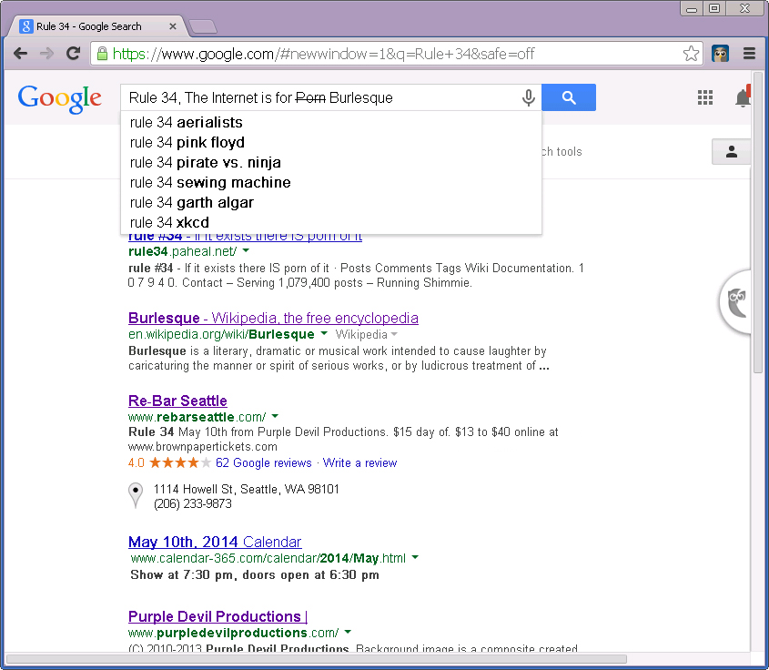The image size is (769, 670).
Task: Choose suggestion rule 34 sewing machine
Action: coord(331,182)
